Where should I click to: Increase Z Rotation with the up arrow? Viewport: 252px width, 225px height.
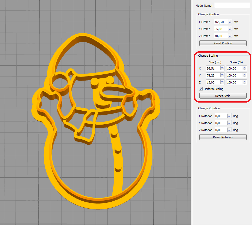click(229, 129)
